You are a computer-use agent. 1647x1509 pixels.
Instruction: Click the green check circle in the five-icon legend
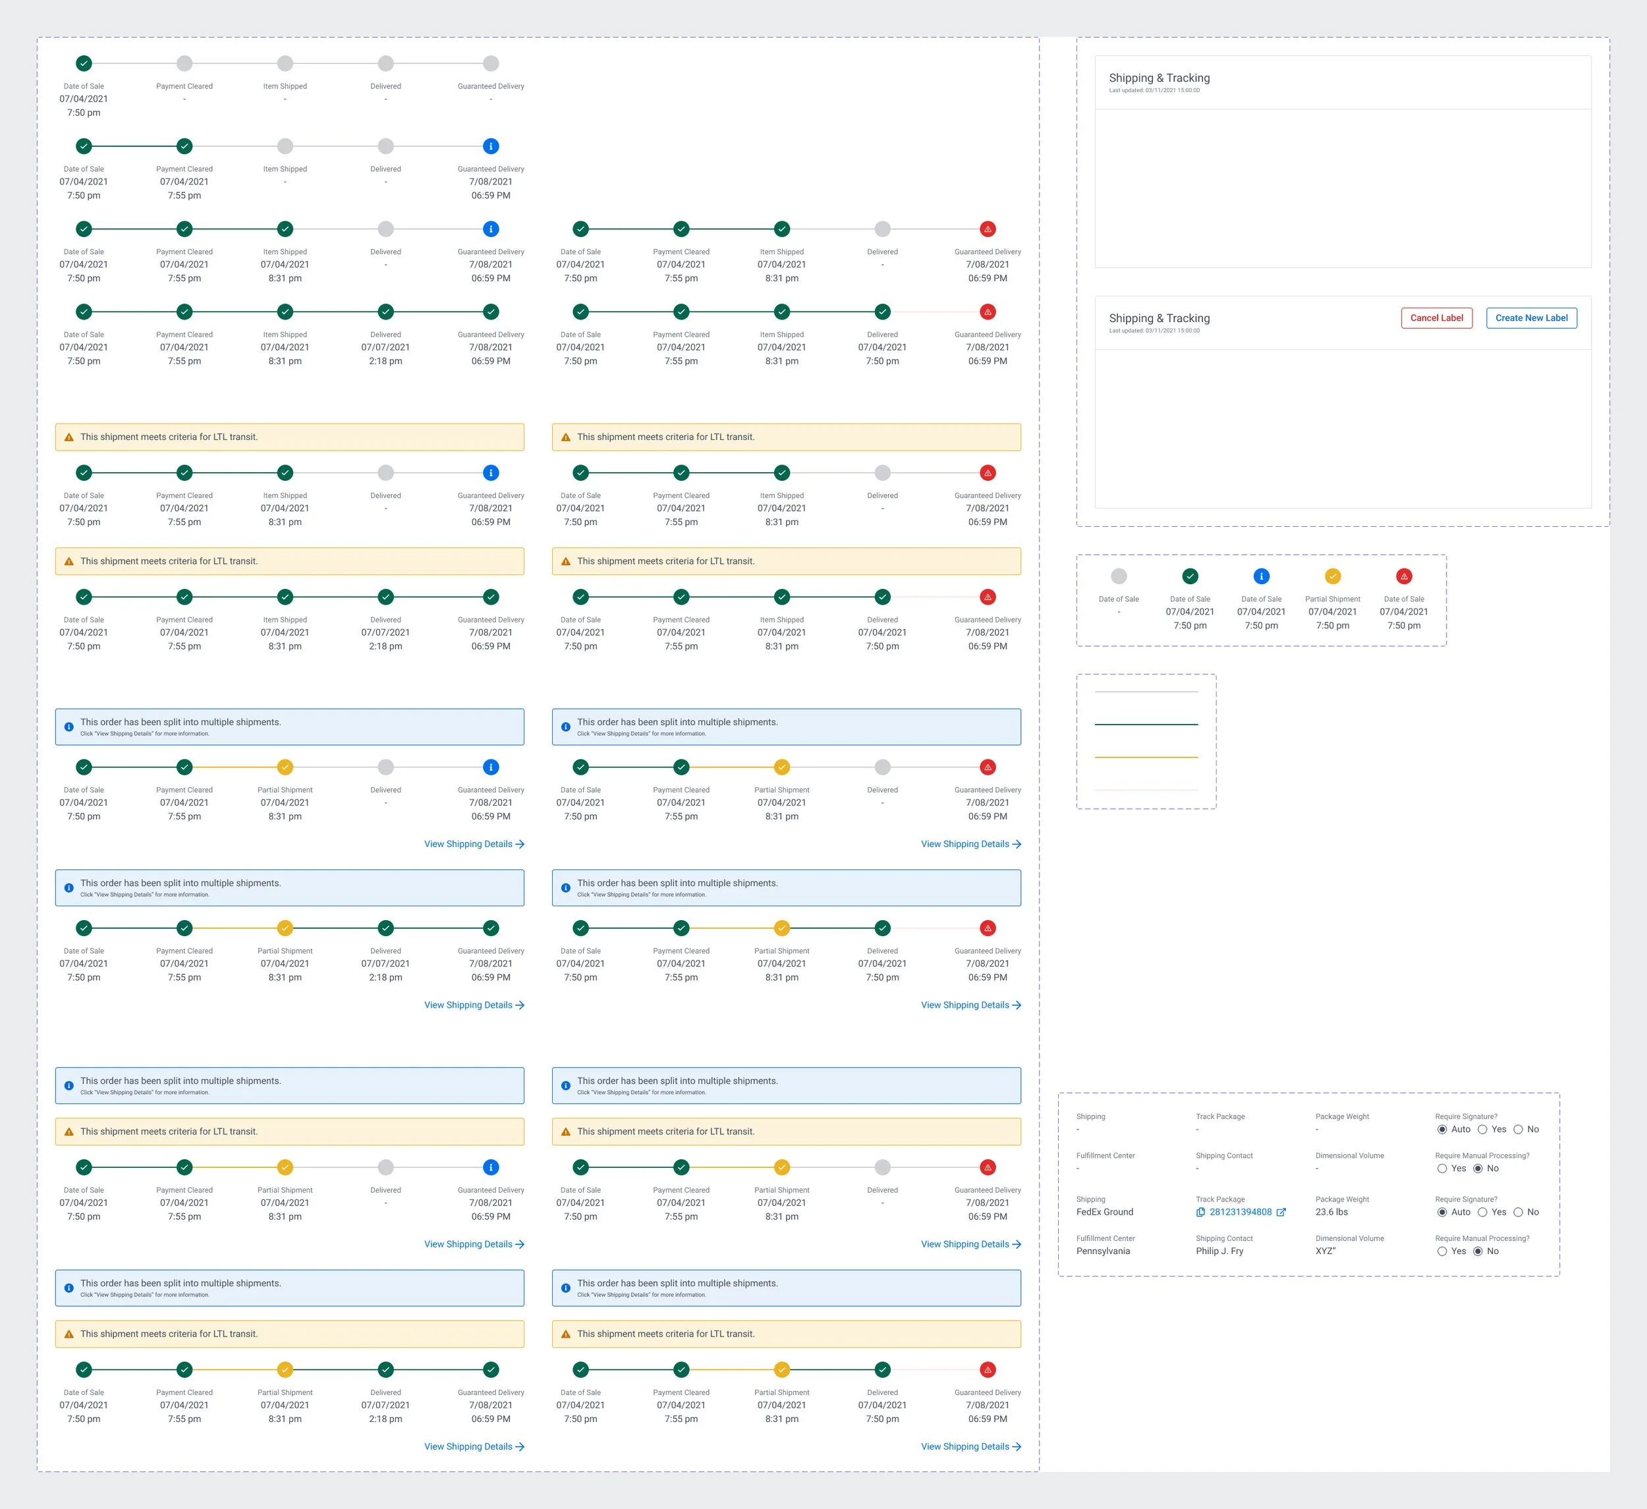[1190, 576]
